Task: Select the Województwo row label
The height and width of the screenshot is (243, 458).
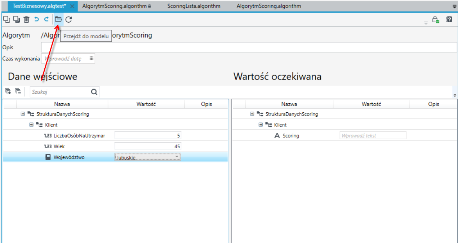Action: (x=69, y=157)
